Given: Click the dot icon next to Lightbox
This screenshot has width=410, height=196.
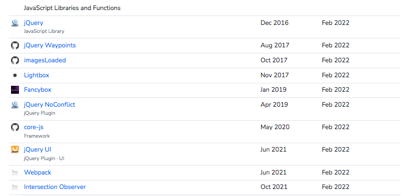Looking at the screenshot, I should coord(15,75).
